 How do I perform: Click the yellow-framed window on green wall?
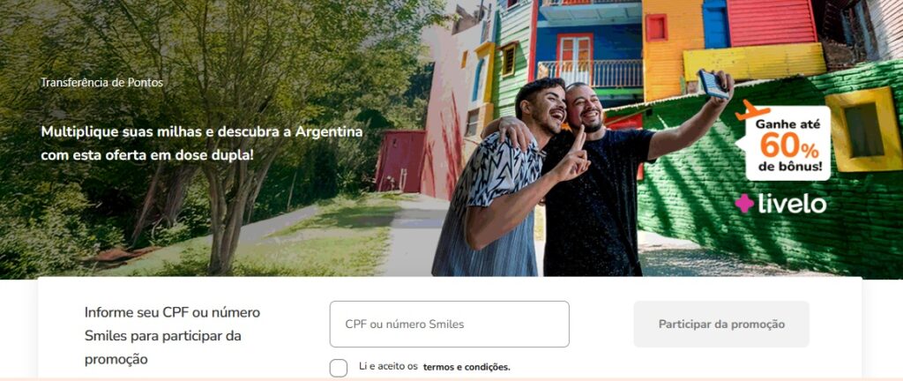pyautogui.click(x=862, y=130)
